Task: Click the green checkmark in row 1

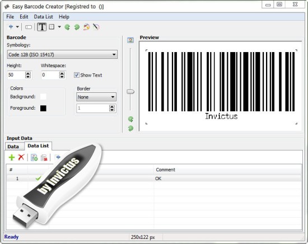Action: pyautogui.click(x=38, y=178)
